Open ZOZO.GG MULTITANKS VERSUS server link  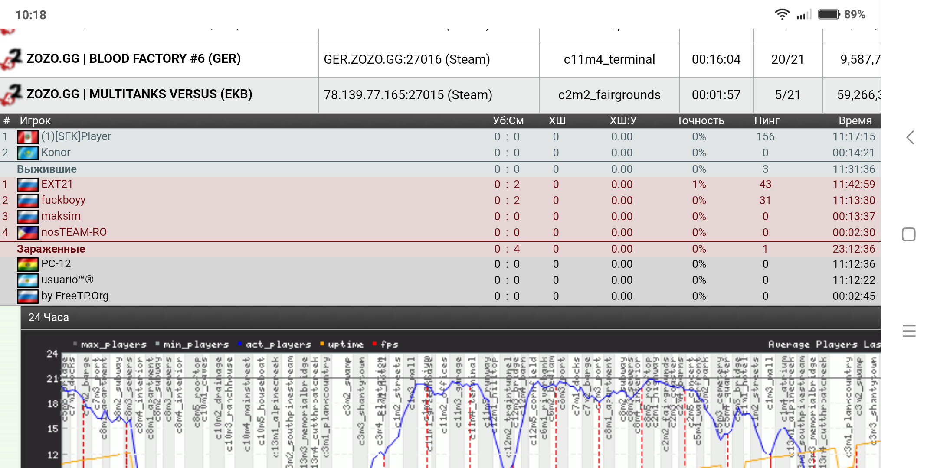coord(139,94)
